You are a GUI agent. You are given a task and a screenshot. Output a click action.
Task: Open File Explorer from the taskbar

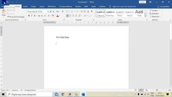[76, 94]
